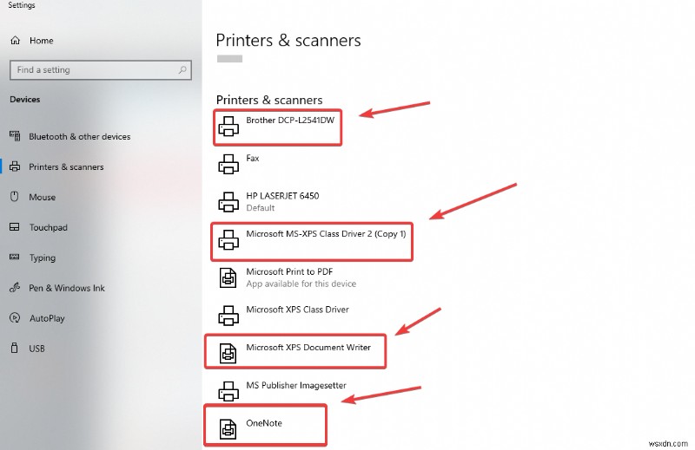Click the Mouse icon in the sidebar
Viewport: 695px width, 450px height.
point(14,197)
